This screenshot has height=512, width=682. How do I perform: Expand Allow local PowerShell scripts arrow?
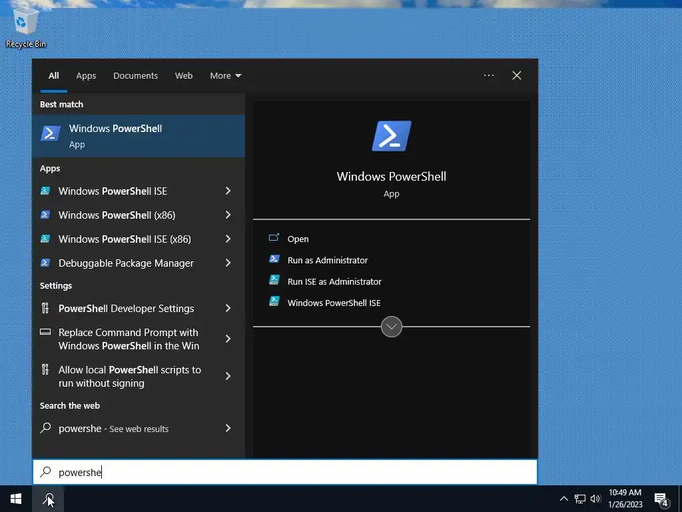228,376
